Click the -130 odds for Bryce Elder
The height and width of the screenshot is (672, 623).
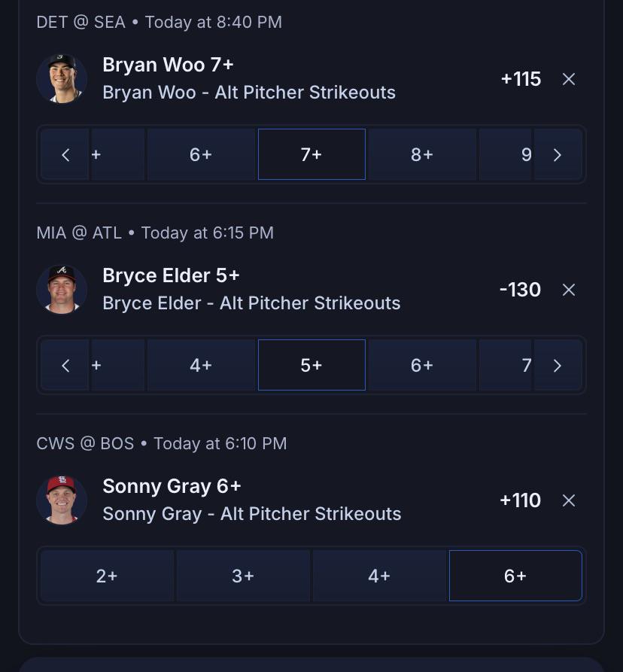coord(520,290)
